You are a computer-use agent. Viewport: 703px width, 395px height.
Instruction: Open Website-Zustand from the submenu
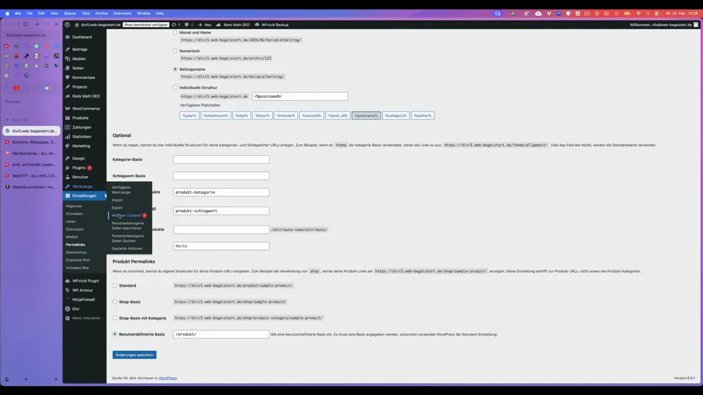tap(126, 215)
